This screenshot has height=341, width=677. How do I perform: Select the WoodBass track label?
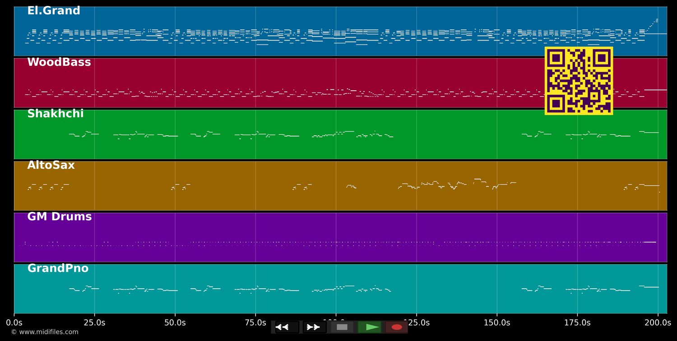(59, 62)
